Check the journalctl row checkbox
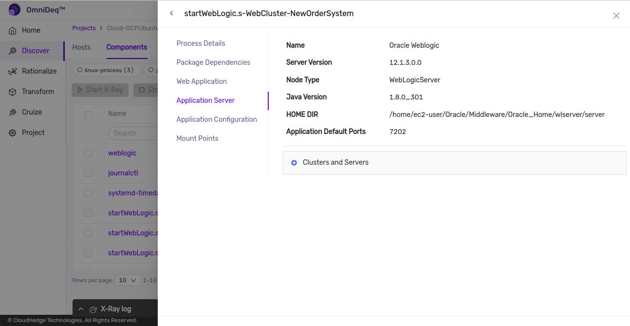Screen dimensions: 630x326 tap(88, 173)
